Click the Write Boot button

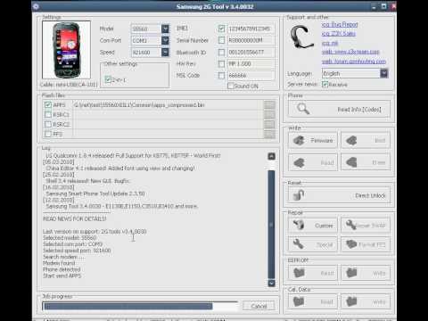coord(366,140)
